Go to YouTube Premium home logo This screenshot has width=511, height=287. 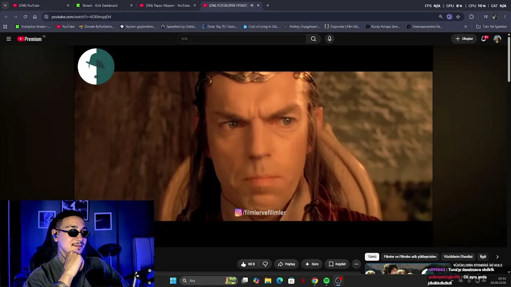[x=30, y=39]
